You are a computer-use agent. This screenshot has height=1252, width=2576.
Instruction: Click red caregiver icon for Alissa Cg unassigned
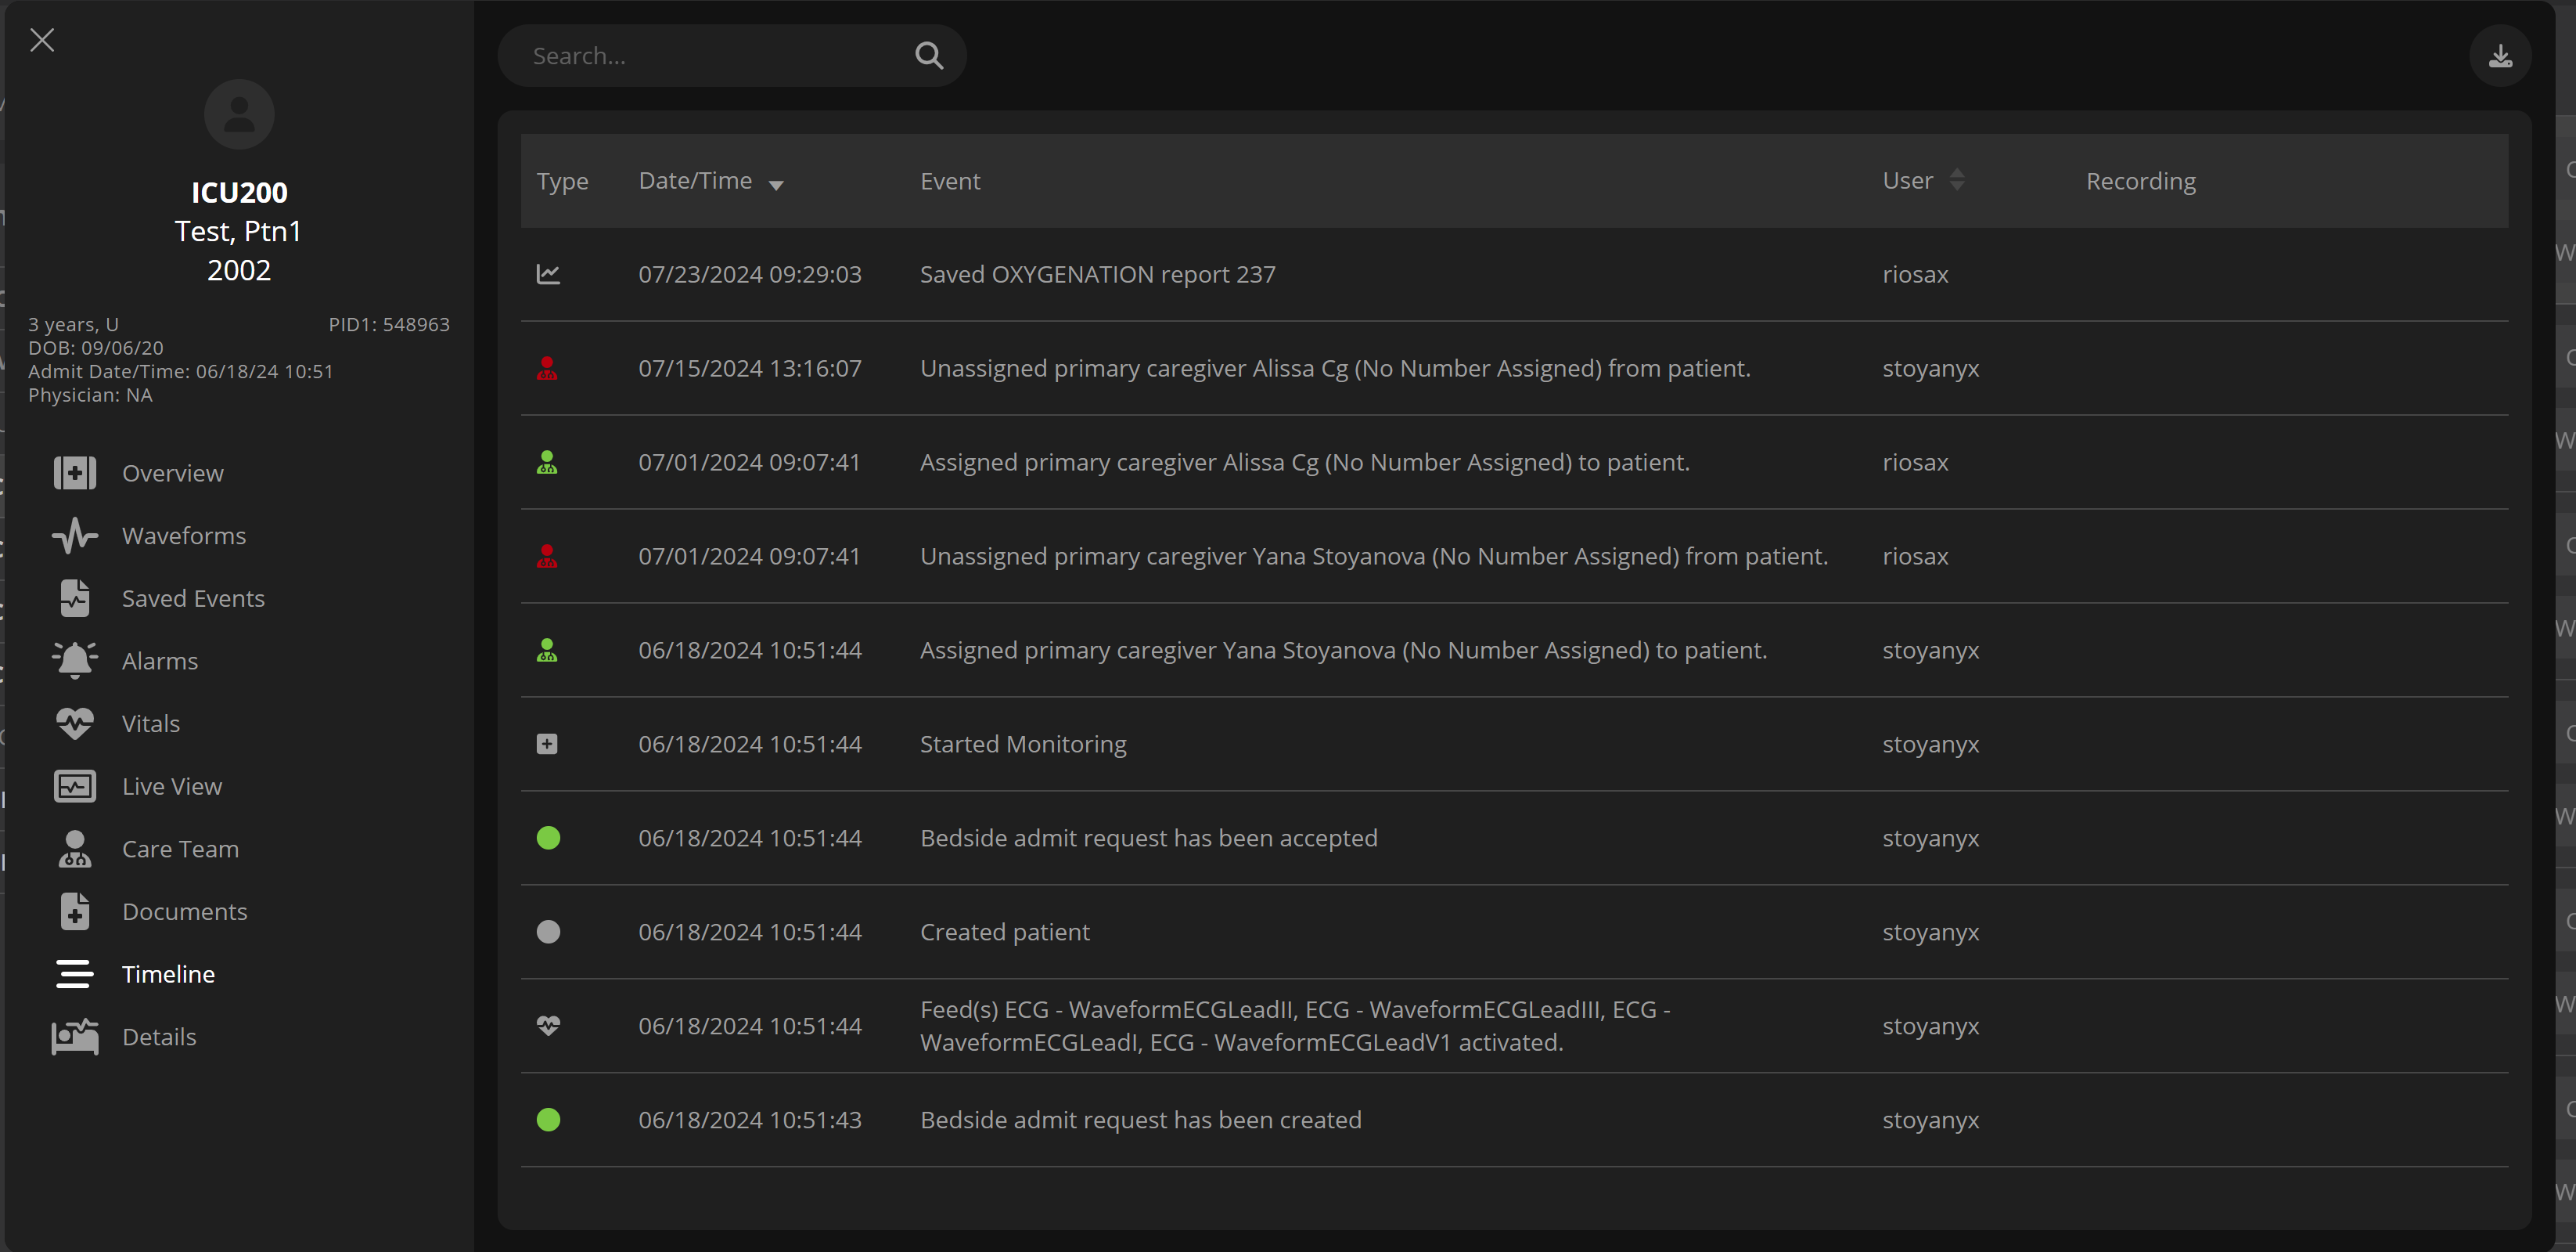[547, 368]
